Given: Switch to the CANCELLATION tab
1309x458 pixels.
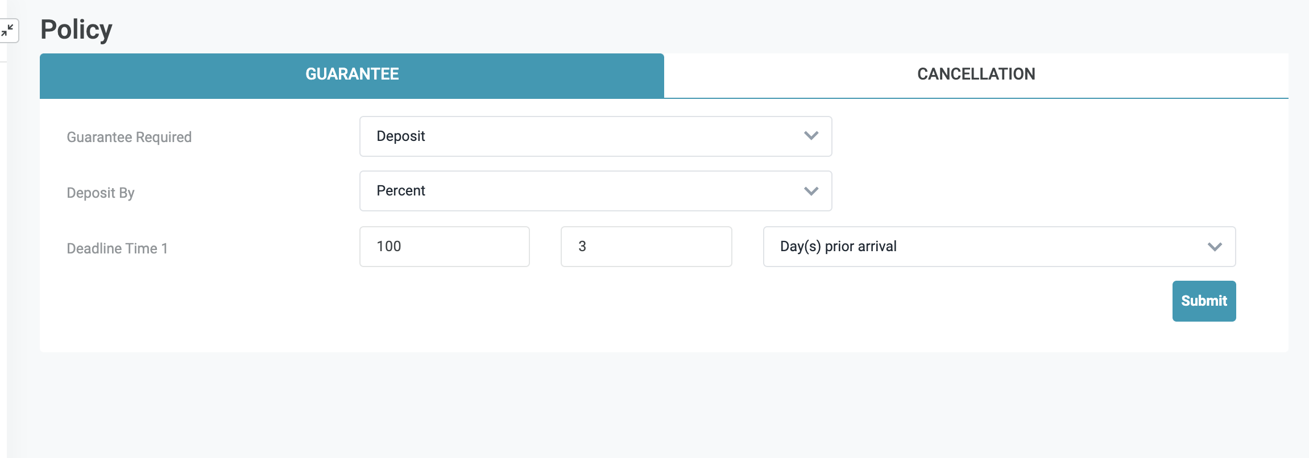Looking at the screenshot, I should pyautogui.click(x=976, y=74).
